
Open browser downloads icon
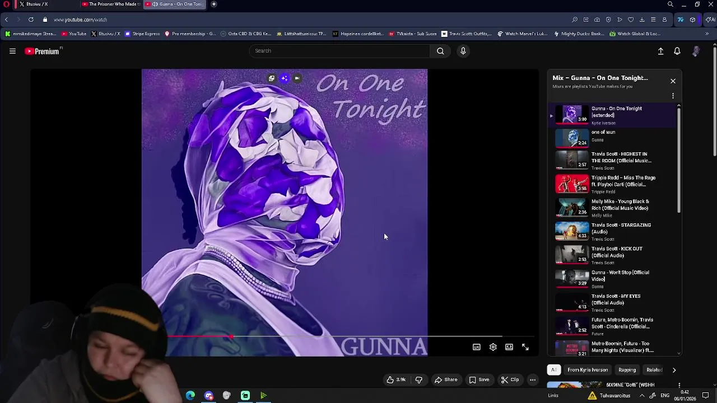642,20
